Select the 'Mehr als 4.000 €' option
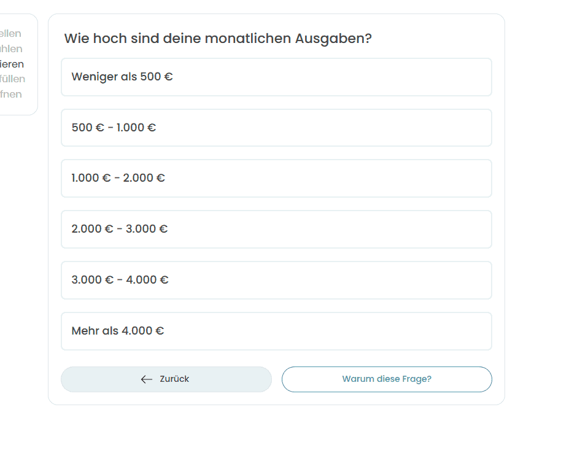This screenshot has height=469, width=588. (x=276, y=331)
